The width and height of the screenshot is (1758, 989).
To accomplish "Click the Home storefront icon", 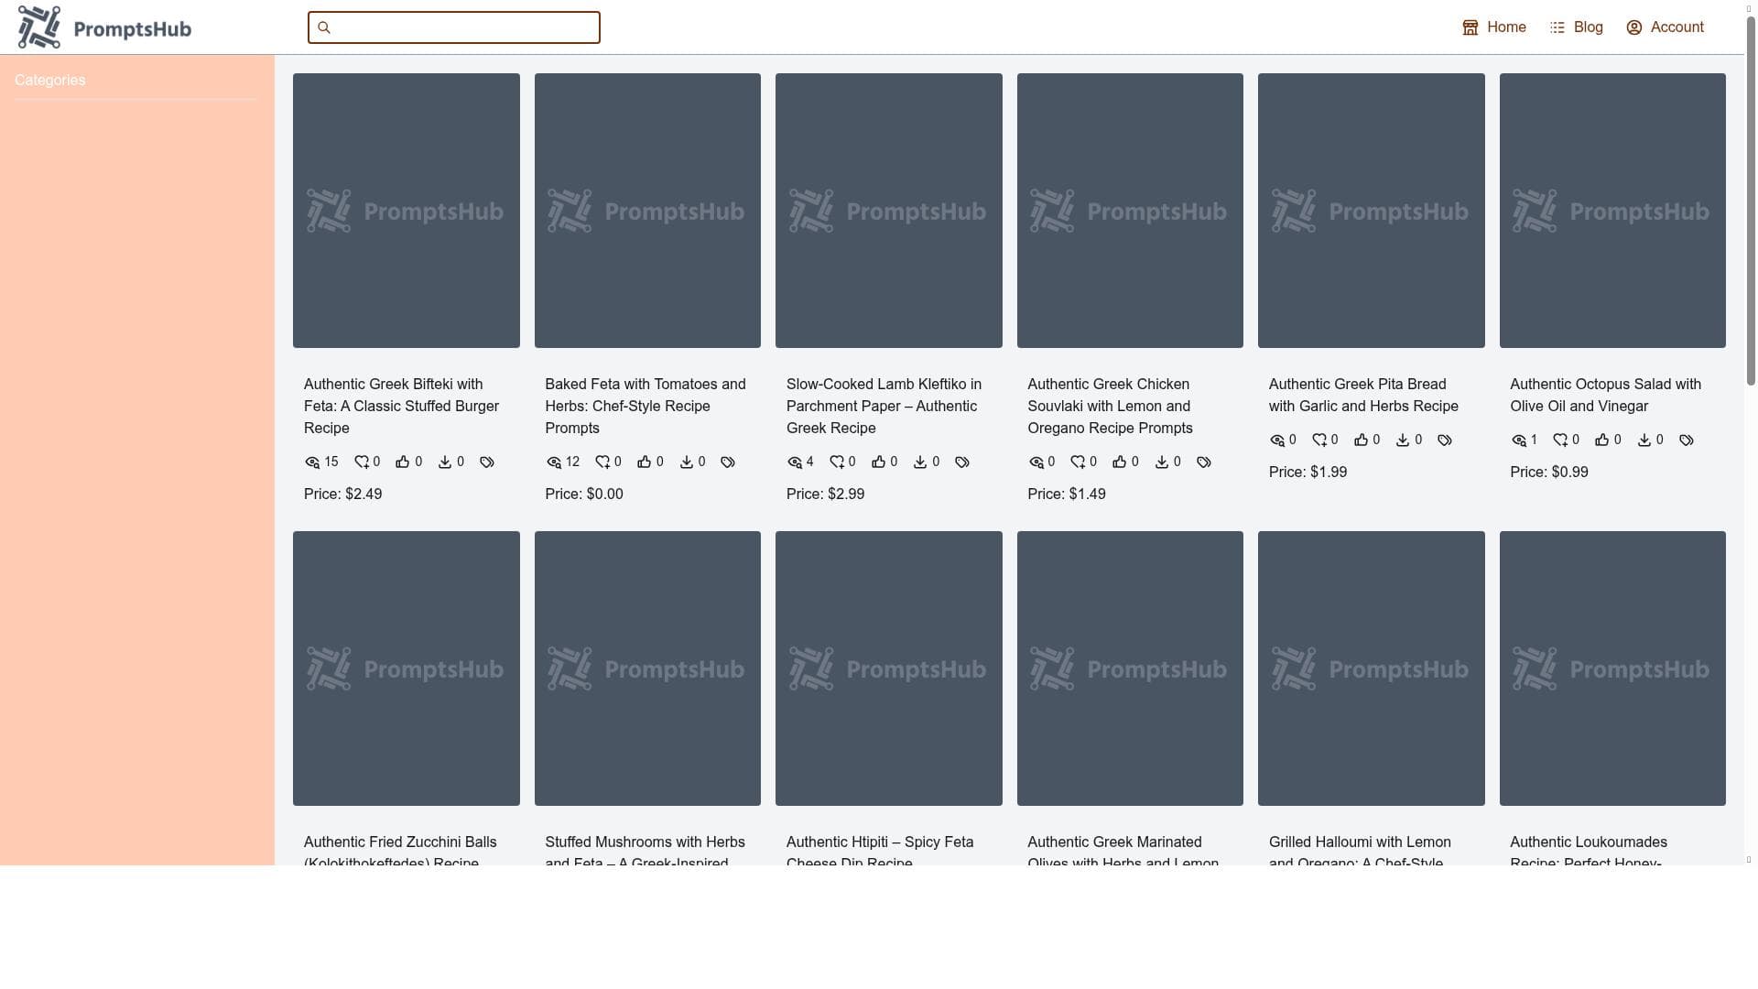I will [1470, 27].
